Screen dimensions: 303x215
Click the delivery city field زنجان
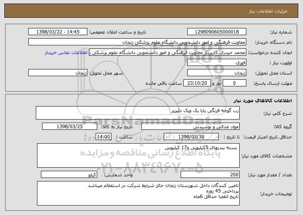pyautogui.click(x=58, y=73)
